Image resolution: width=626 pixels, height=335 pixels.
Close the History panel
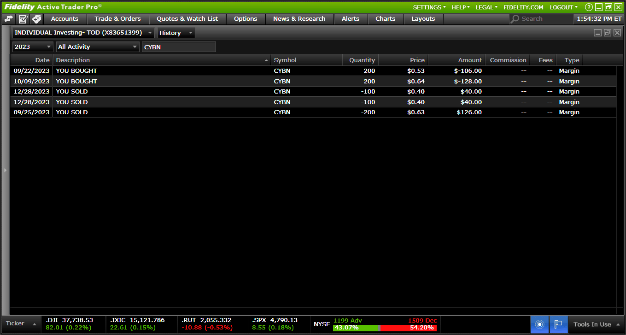click(x=617, y=33)
